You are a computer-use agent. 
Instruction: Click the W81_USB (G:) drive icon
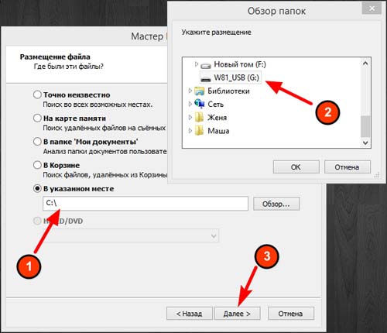coord(206,78)
